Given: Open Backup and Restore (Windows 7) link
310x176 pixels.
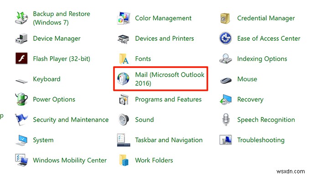Looking at the screenshot, I should [62, 18].
